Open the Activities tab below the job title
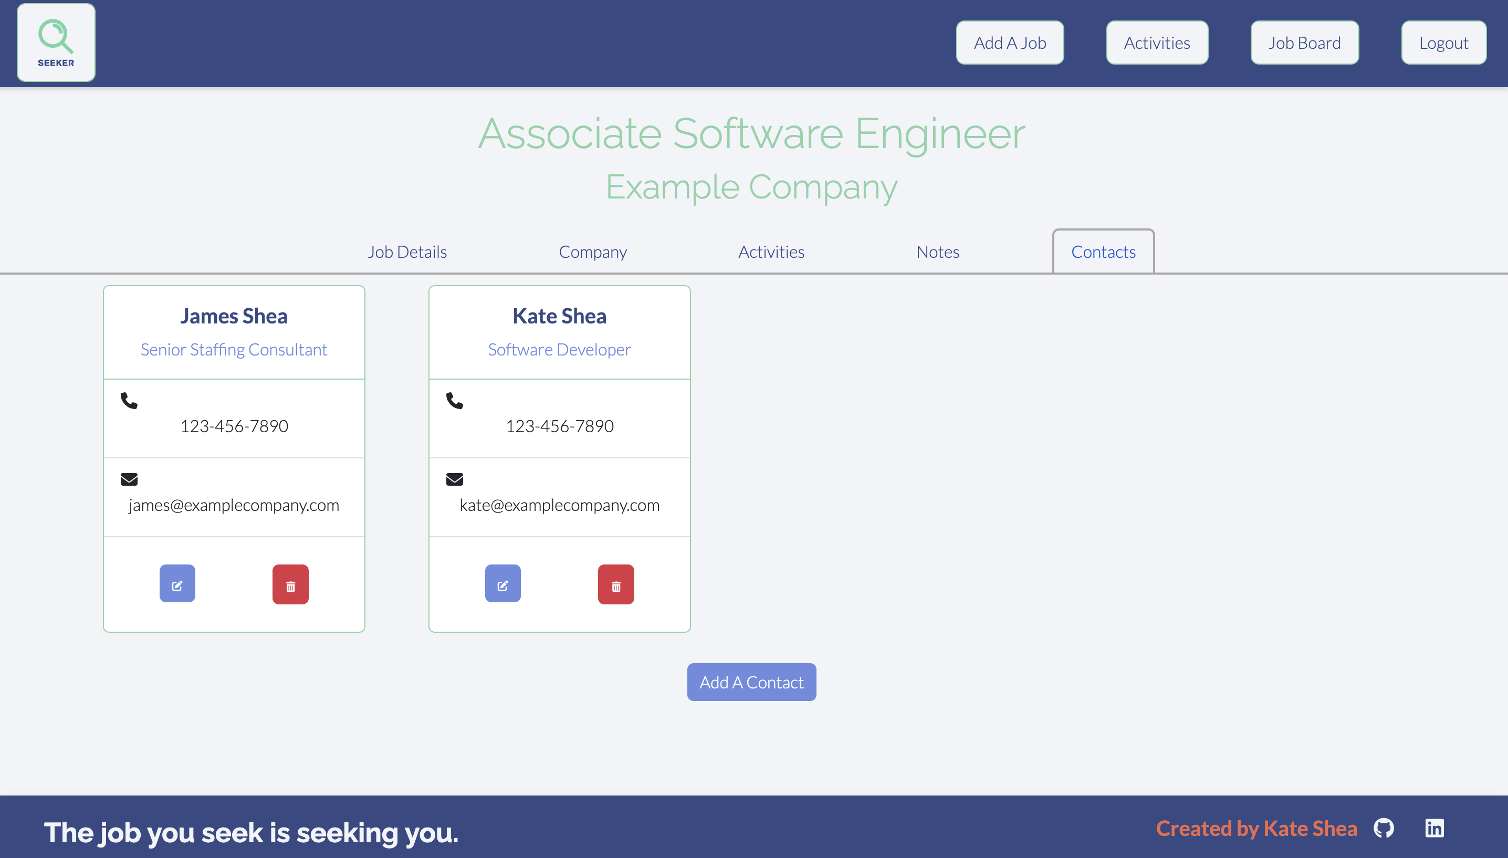This screenshot has height=858, width=1508. tap(772, 252)
